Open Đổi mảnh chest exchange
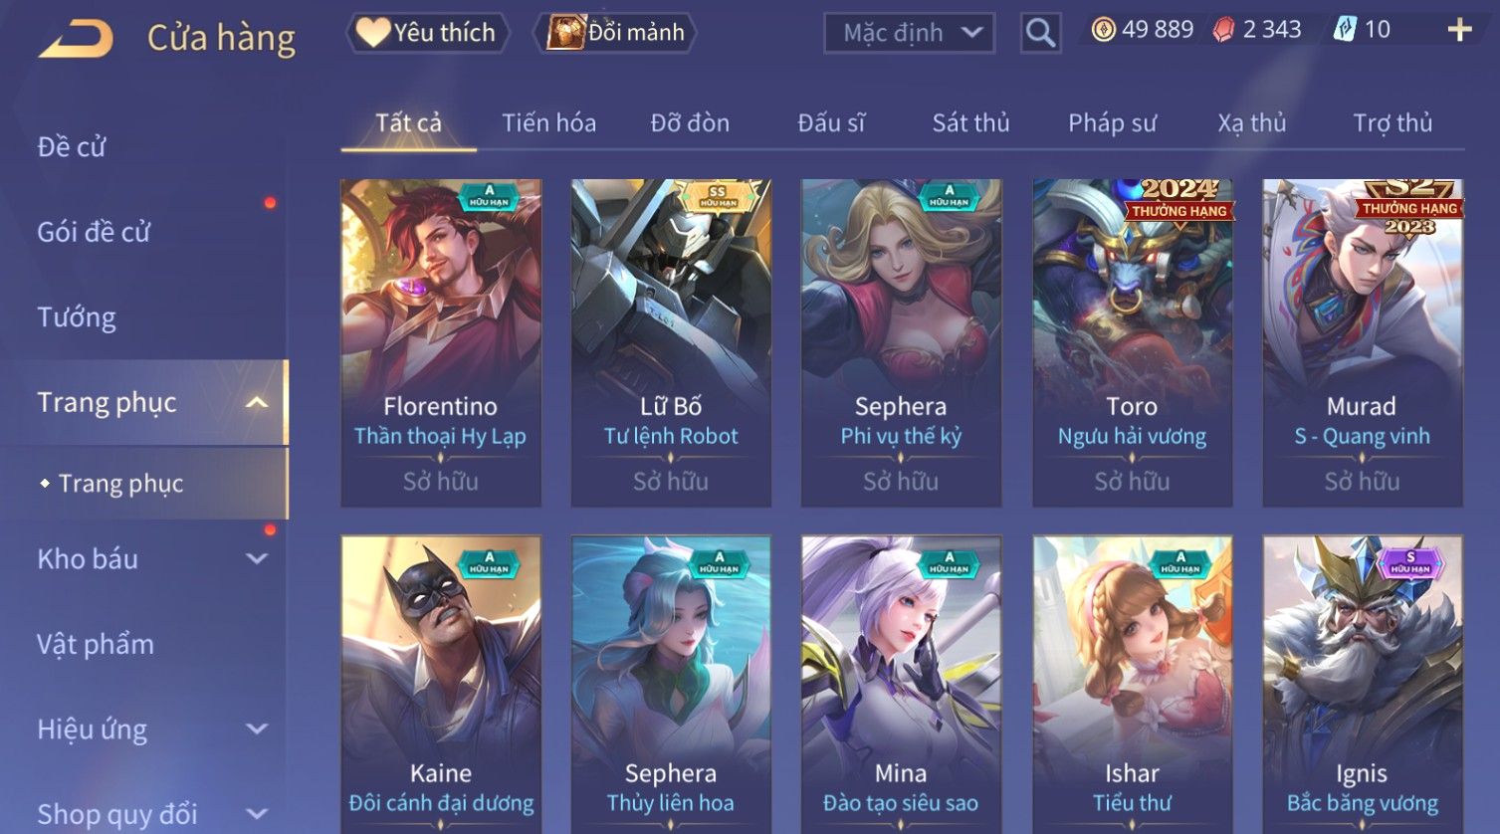1500x834 pixels. [615, 33]
